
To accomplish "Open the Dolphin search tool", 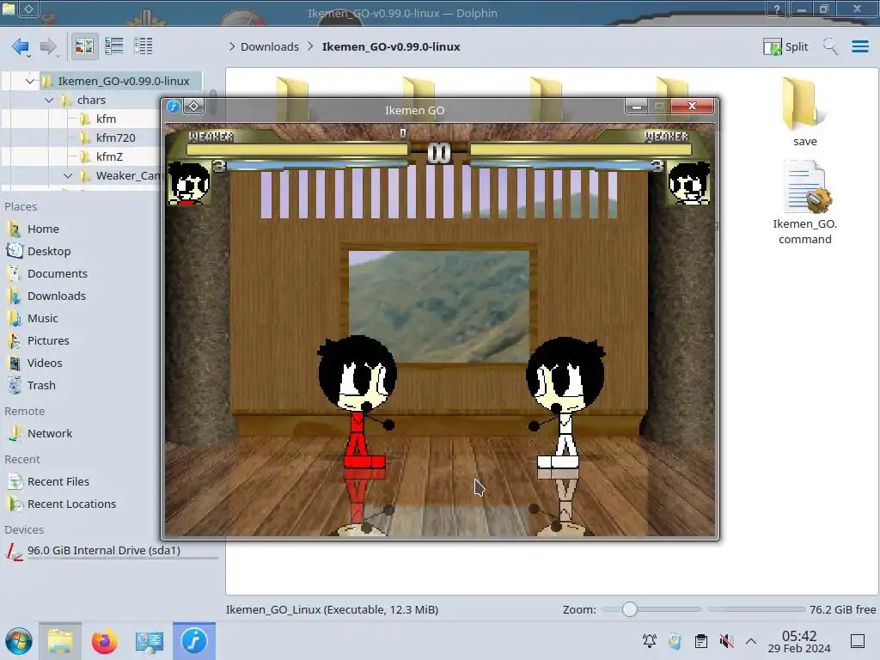I will [x=830, y=46].
